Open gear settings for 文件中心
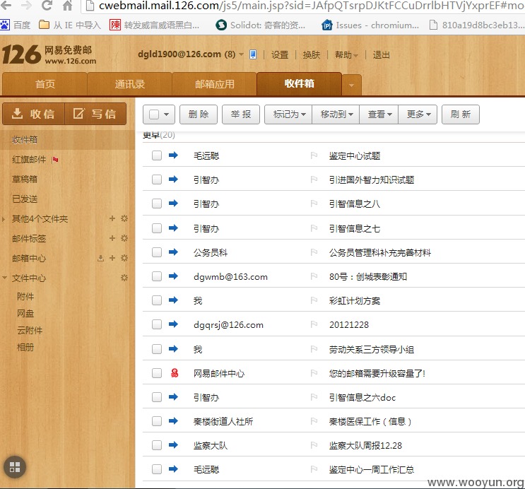The height and width of the screenshot is (489, 525). point(124,278)
